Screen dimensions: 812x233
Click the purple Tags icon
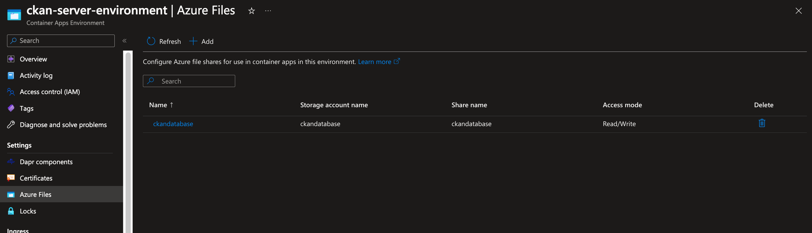pos(11,108)
